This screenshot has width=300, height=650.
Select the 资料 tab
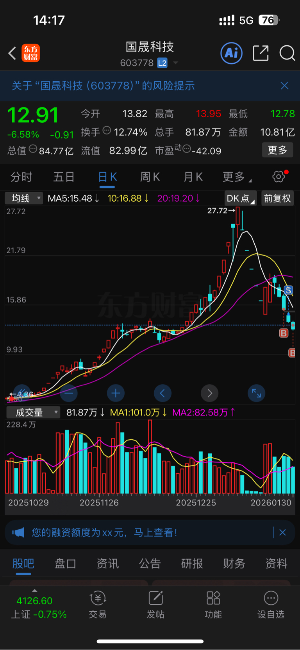click(276, 563)
